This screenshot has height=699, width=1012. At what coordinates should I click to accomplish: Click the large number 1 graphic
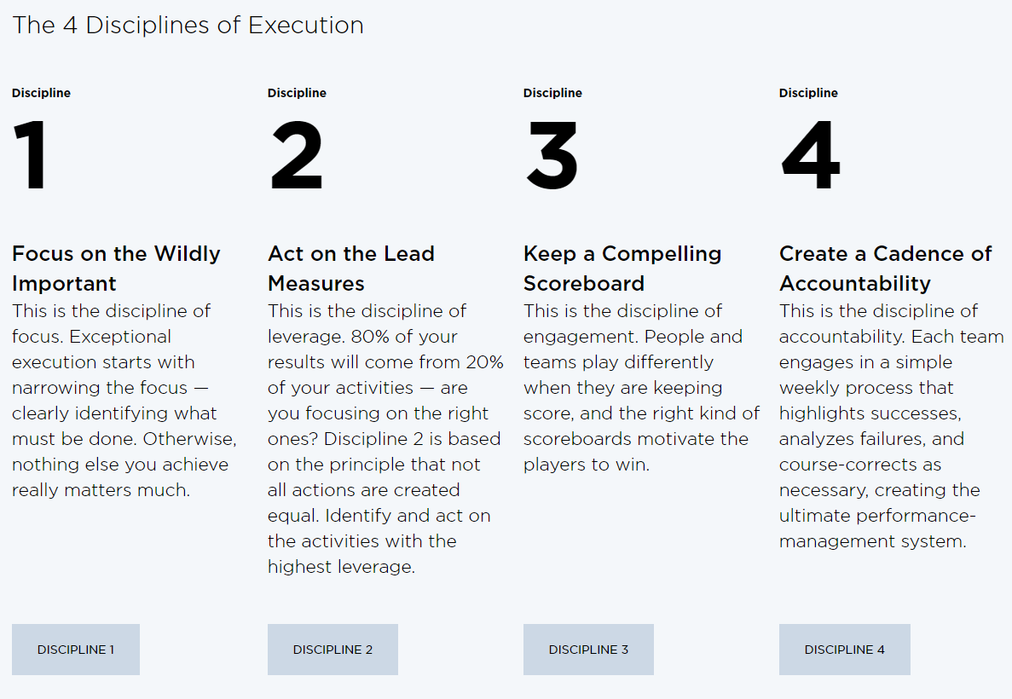click(x=31, y=155)
